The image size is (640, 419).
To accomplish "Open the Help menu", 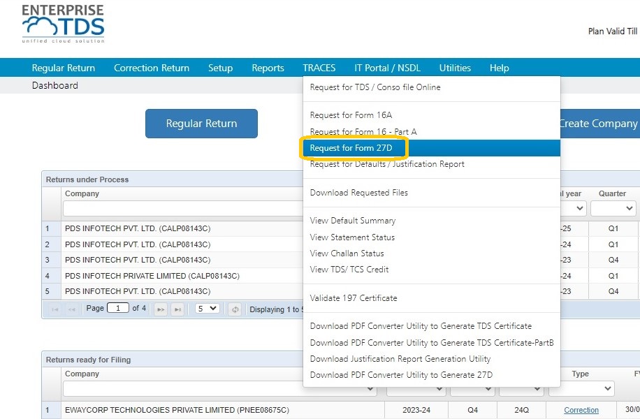I will 499,68.
